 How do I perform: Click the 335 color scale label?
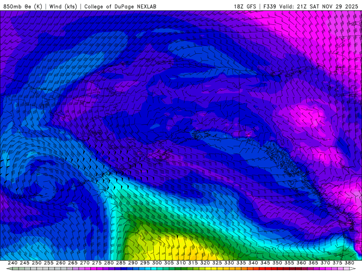click(241, 263)
